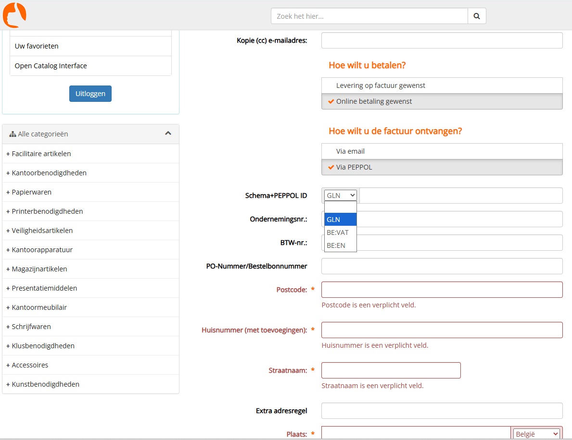The width and height of the screenshot is (572, 440).
Task: Focus the Zoek het hier search box
Action: tap(369, 16)
